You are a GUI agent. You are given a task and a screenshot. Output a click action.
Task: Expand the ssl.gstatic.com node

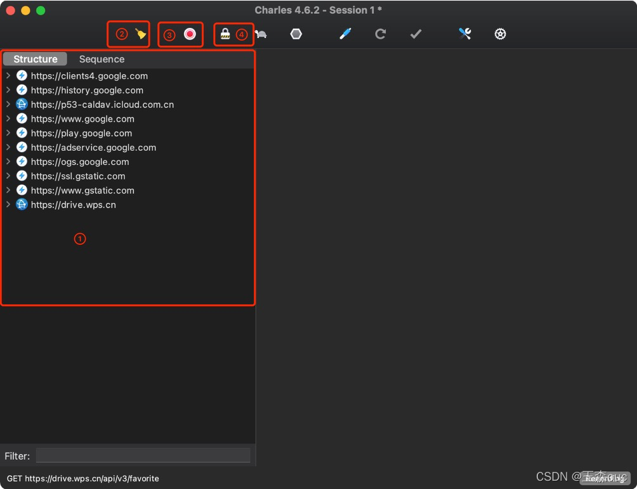pyautogui.click(x=8, y=176)
